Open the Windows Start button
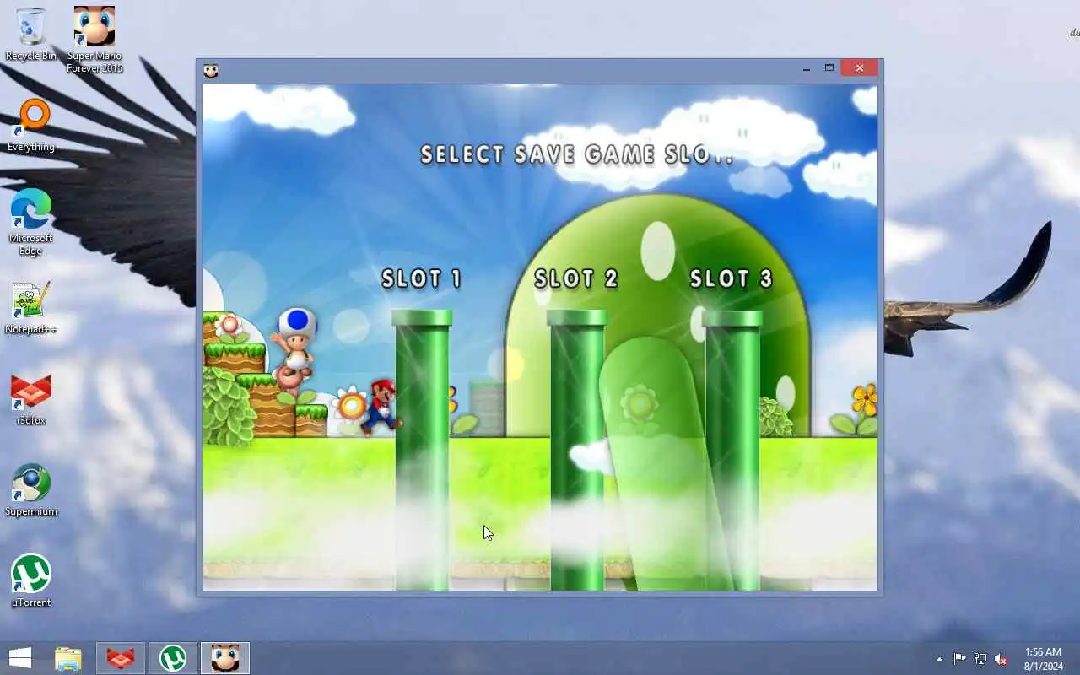The image size is (1080, 675). 20,658
